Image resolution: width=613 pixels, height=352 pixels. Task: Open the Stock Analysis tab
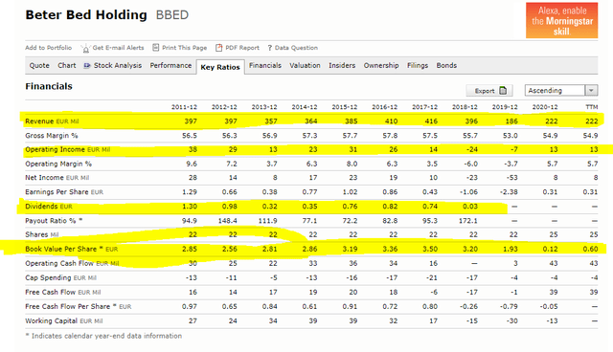point(118,66)
